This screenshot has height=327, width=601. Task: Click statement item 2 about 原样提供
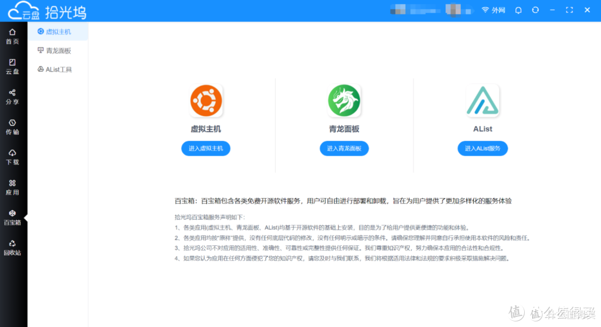click(353, 238)
